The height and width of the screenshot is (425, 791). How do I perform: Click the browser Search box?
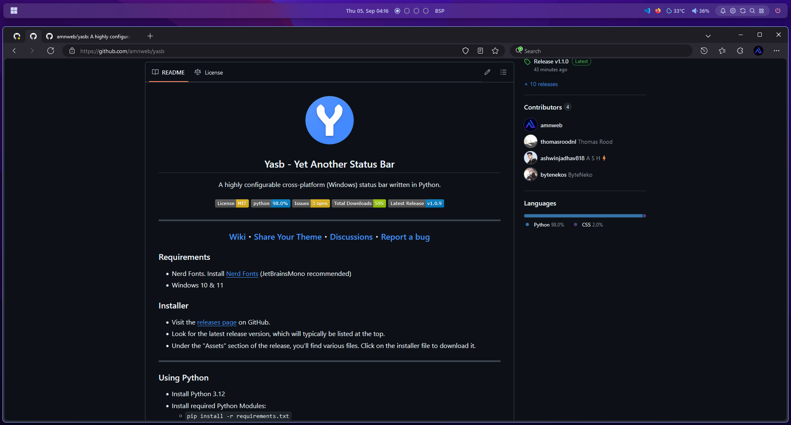coord(601,51)
